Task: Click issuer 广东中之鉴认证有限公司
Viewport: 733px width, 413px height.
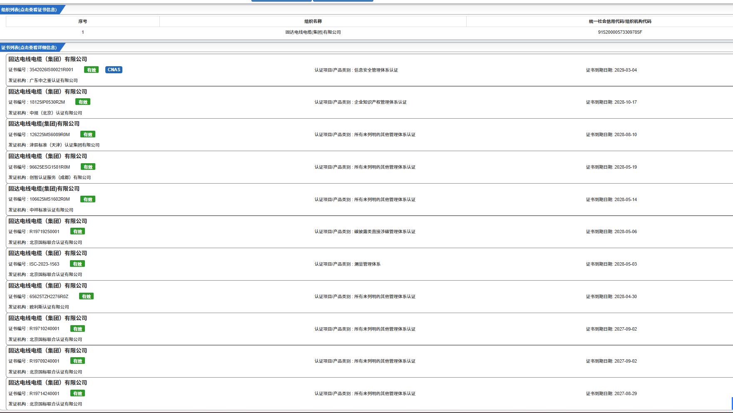Action: click(x=54, y=80)
